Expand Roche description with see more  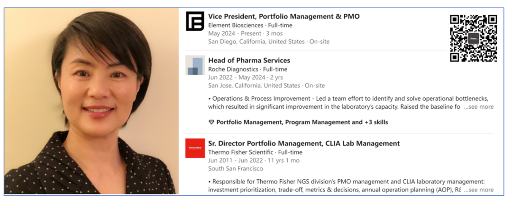(479, 107)
